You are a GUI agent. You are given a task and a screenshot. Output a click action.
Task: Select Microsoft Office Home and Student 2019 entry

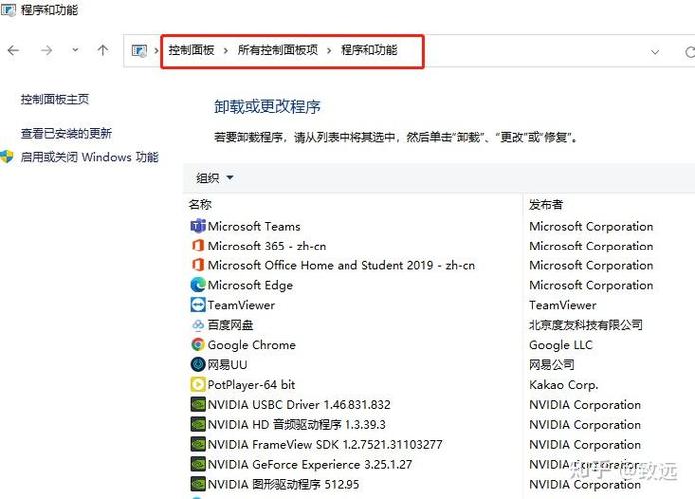342,265
